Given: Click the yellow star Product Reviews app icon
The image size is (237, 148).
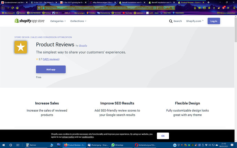Looking at the screenshot, I should point(21,47).
